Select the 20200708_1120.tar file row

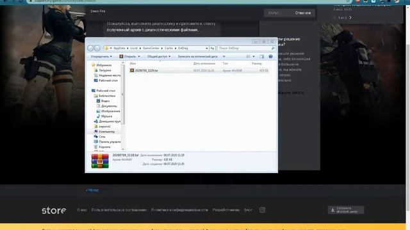(199, 70)
